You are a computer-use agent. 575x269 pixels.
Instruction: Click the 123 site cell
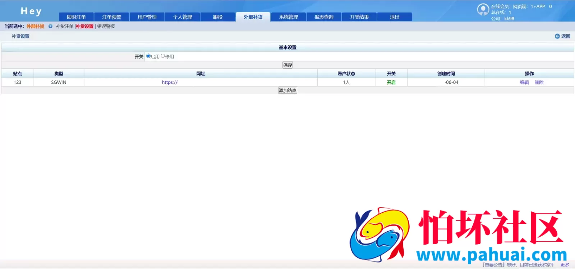click(17, 82)
